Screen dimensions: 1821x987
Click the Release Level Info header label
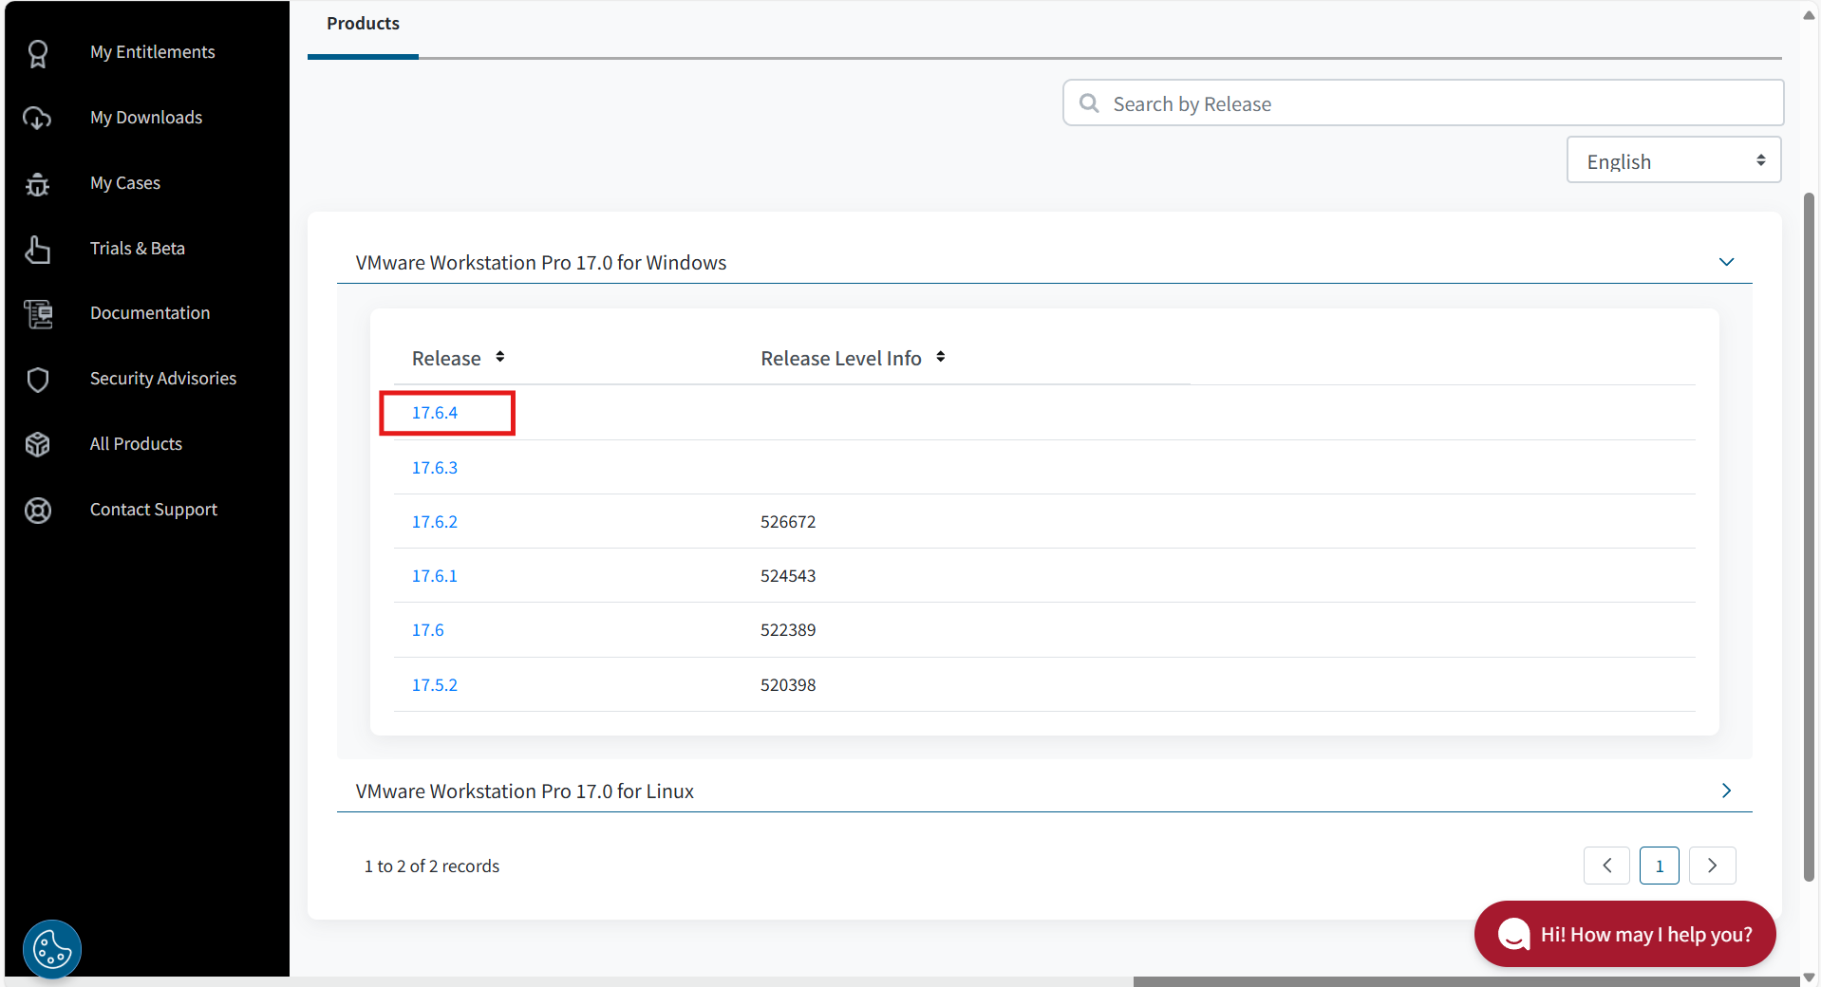(x=841, y=359)
